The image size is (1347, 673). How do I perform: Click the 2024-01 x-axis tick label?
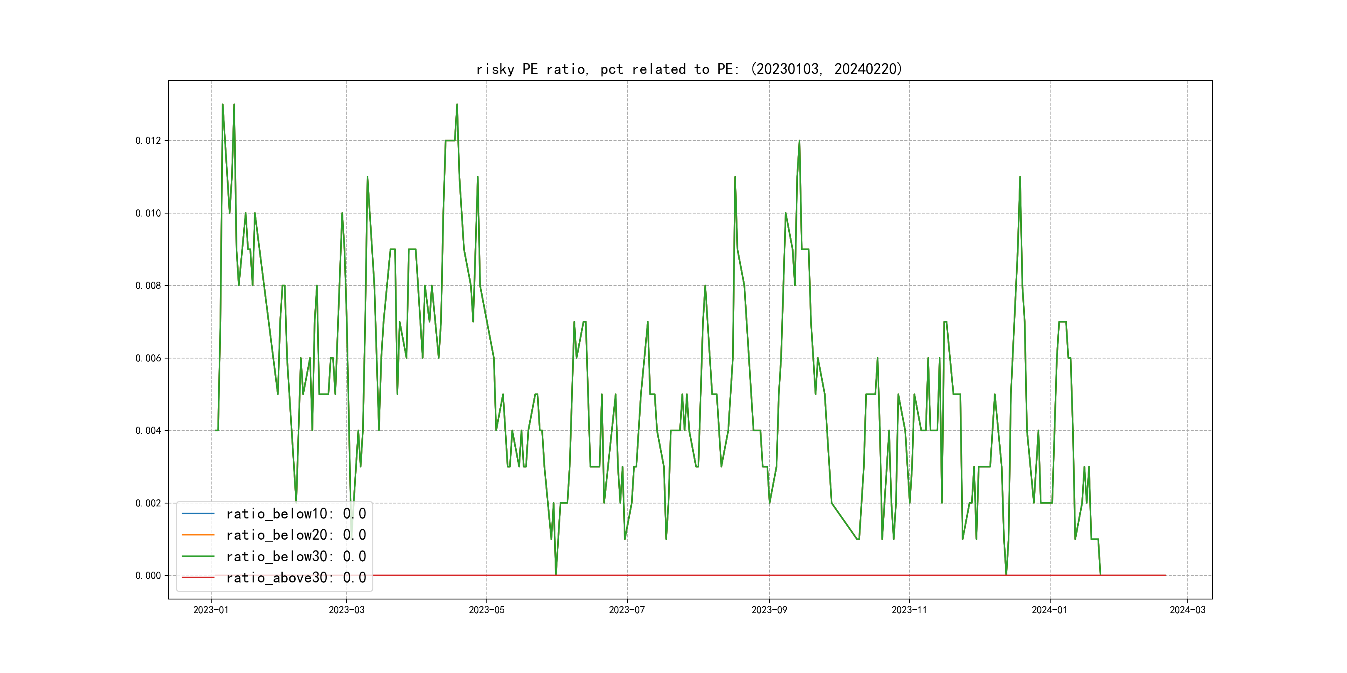(1049, 610)
